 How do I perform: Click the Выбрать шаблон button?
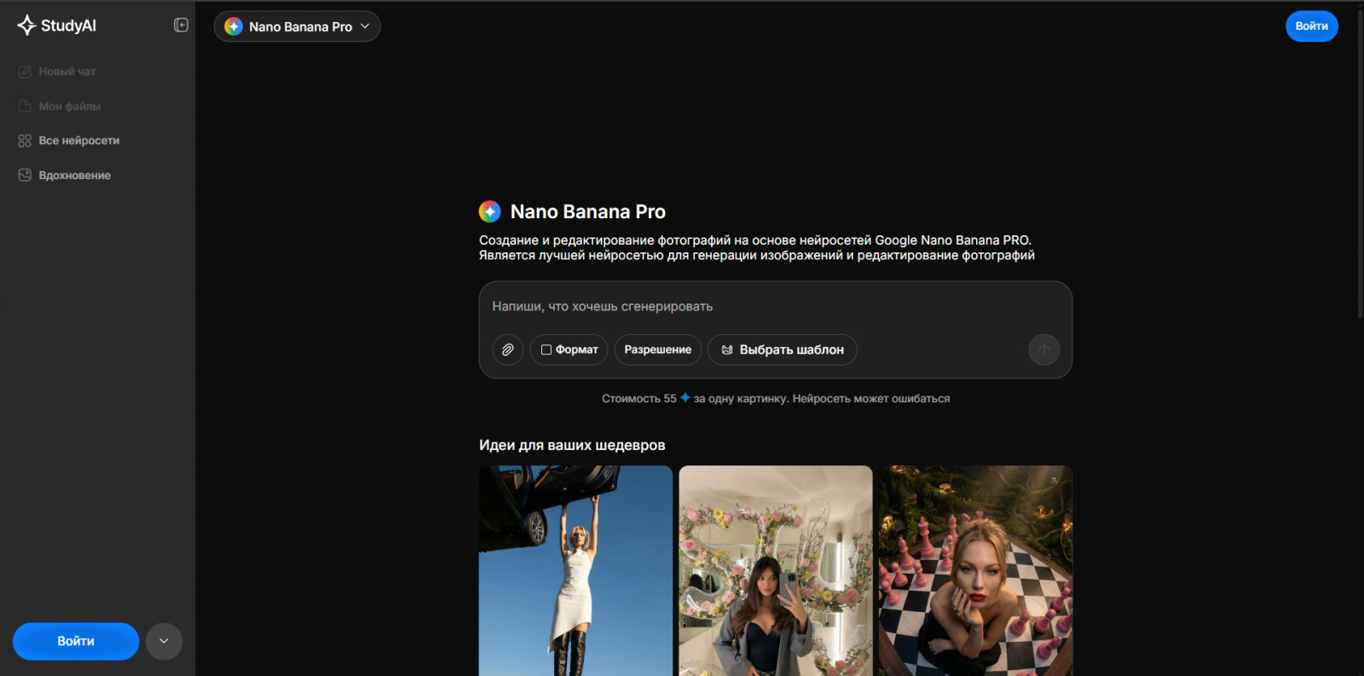(x=782, y=350)
